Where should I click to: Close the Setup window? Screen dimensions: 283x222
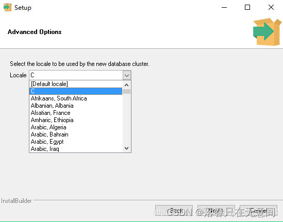[271, 7]
